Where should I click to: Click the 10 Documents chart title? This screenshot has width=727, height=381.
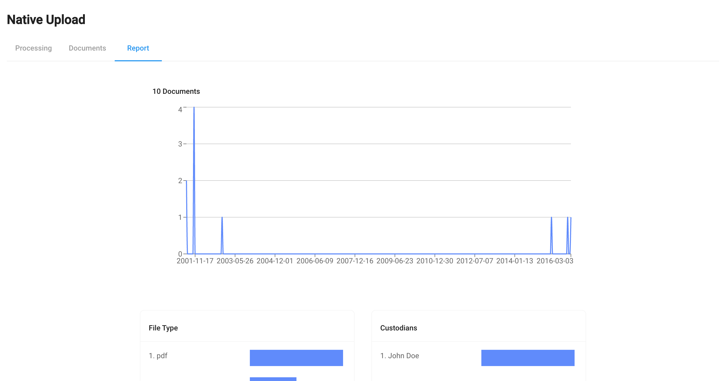[176, 91]
